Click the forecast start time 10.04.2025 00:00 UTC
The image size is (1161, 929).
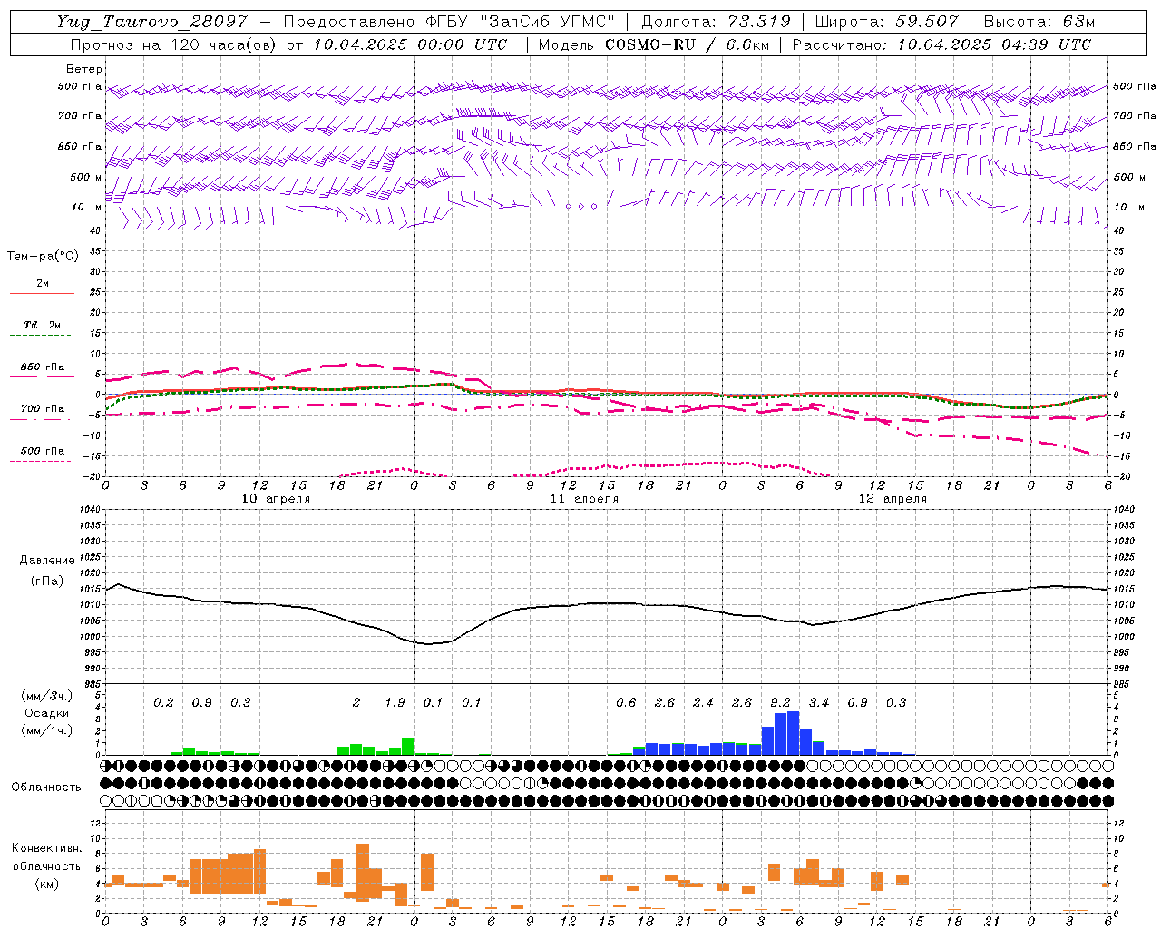(410, 44)
